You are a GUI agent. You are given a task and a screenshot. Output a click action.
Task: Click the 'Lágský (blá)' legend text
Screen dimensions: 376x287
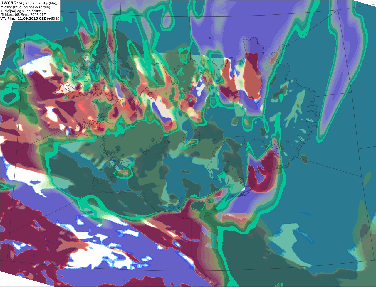46,3
